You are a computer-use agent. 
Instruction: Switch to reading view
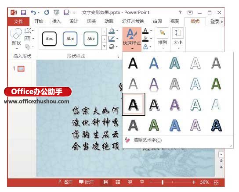tap(130, 182)
